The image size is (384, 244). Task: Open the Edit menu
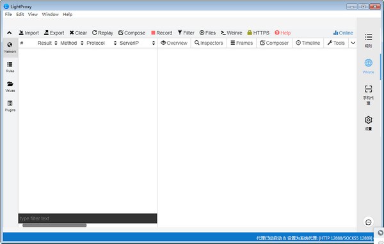20,14
